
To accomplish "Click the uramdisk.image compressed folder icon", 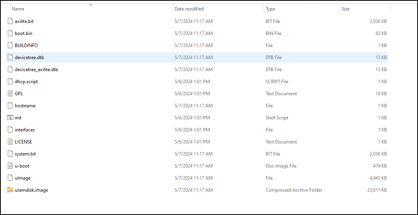I will click(10, 190).
